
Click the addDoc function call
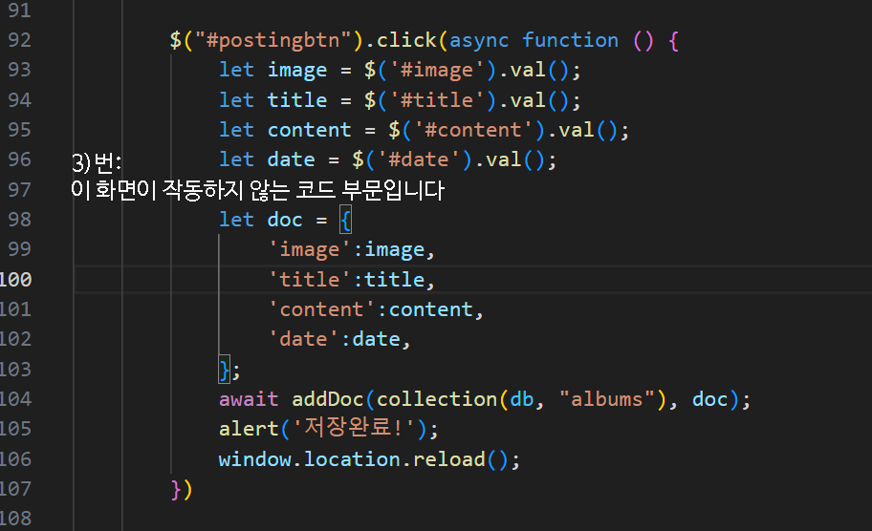click(328, 399)
